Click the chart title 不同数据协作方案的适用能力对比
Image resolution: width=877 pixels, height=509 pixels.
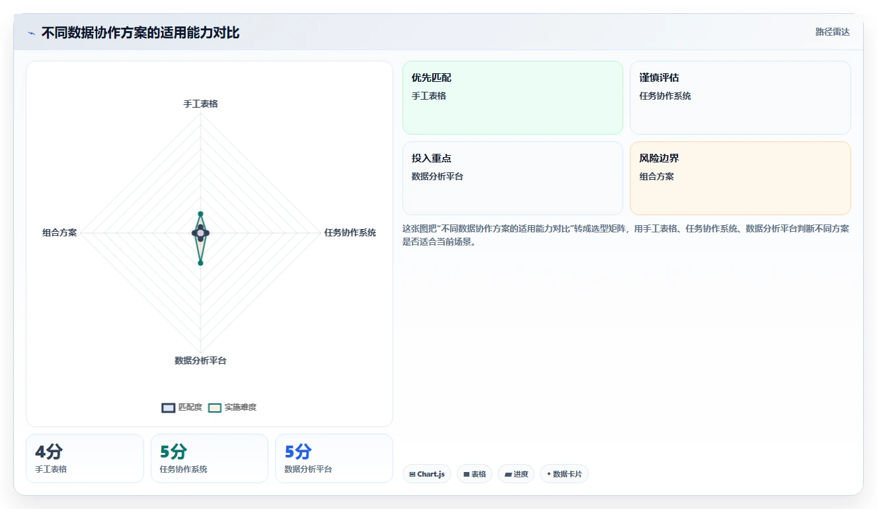pos(140,33)
